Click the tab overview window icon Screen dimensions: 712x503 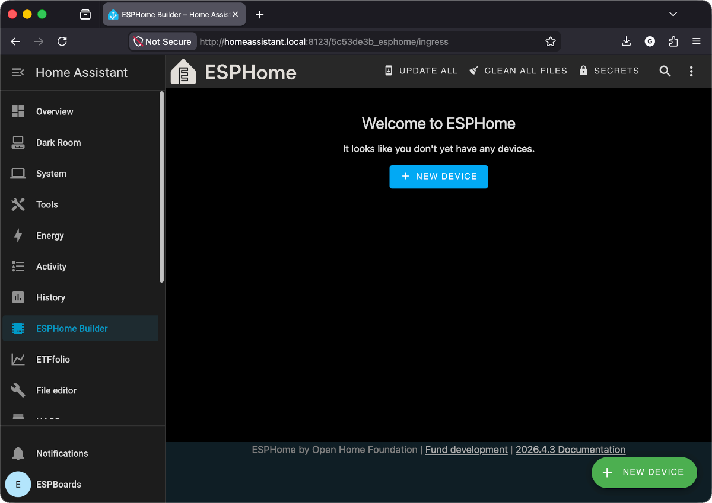coord(85,14)
